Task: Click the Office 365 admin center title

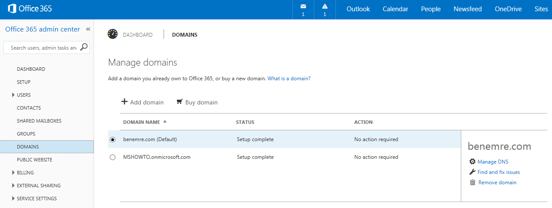Action: click(42, 29)
